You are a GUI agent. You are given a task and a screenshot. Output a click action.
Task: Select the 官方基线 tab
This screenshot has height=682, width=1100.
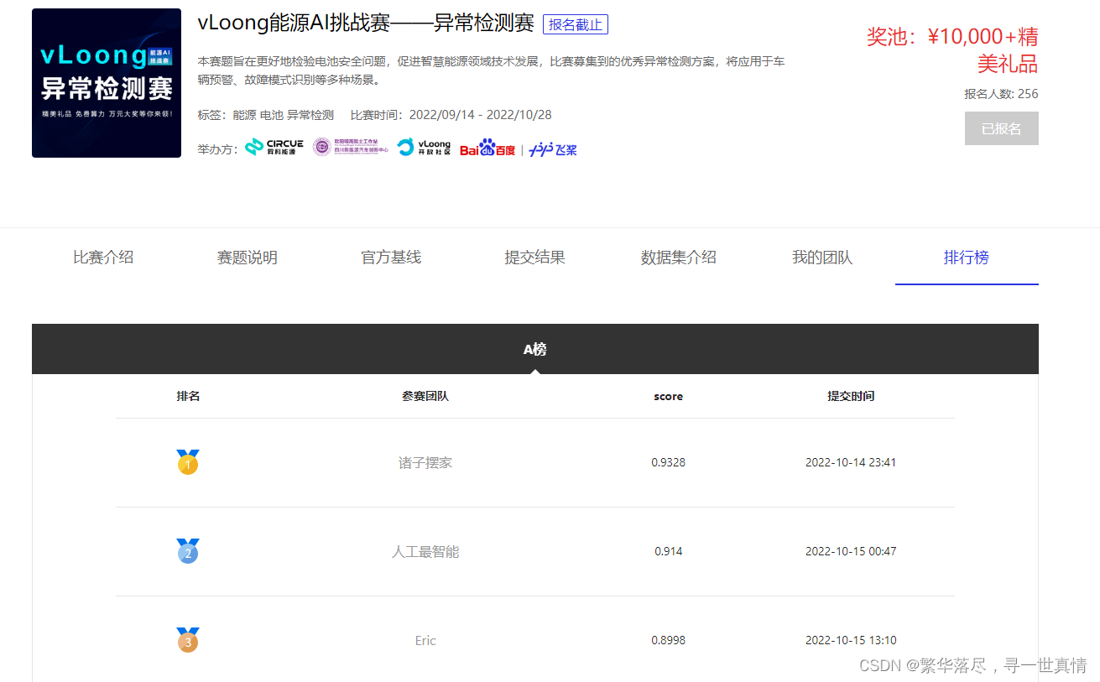[x=391, y=258]
